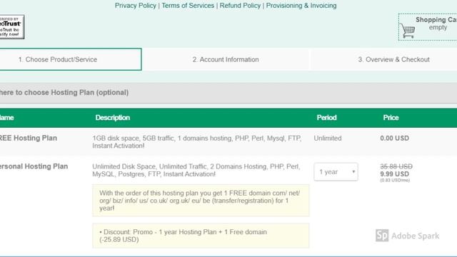
Task: Open the 1 year period dropdown
Action: tap(336, 172)
